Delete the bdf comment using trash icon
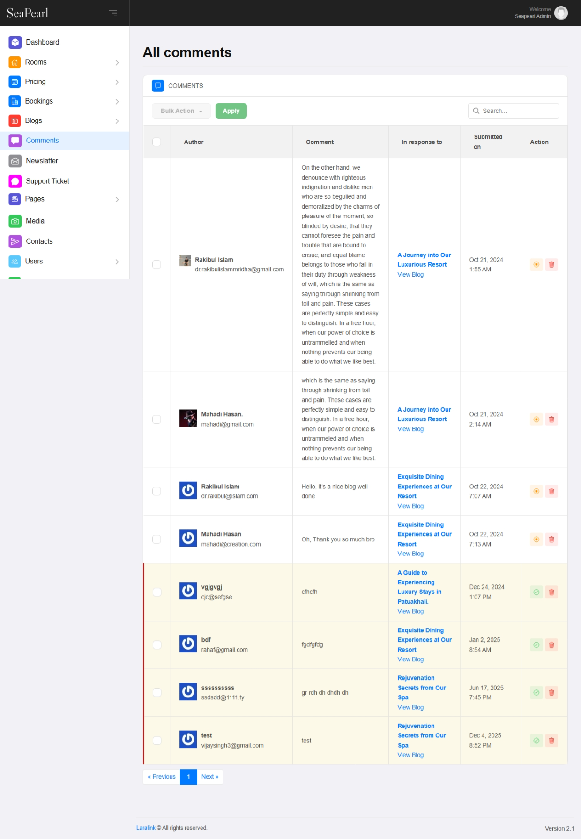The image size is (581, 839). coord(551,645)
